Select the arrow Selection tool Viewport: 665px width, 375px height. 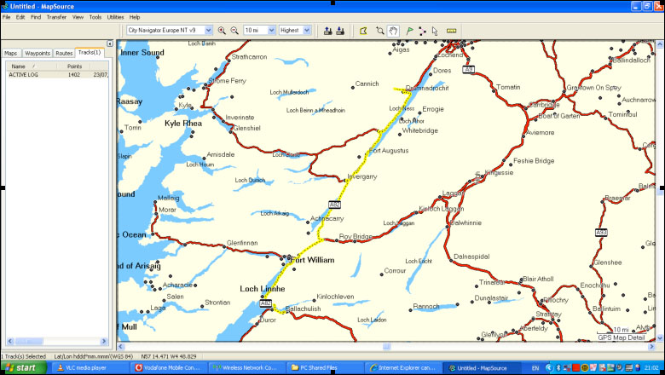(x=435, y=31)
